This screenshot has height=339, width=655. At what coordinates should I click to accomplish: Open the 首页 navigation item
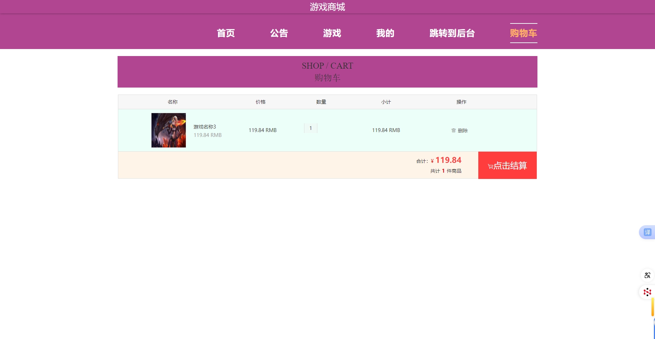(226, 33)
